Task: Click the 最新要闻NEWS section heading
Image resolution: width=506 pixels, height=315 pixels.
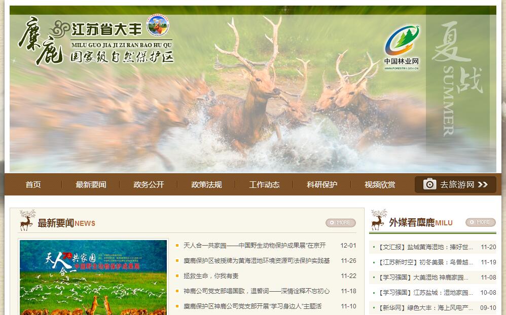Action: [x=66, y=223]
